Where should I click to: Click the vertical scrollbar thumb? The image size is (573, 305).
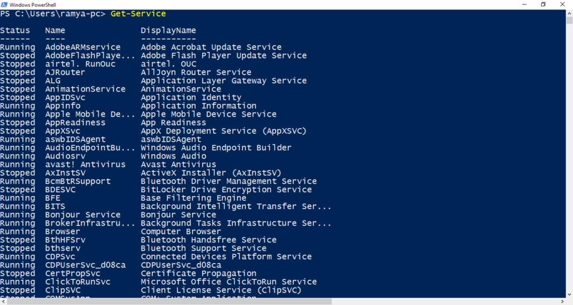coord(569,22)
